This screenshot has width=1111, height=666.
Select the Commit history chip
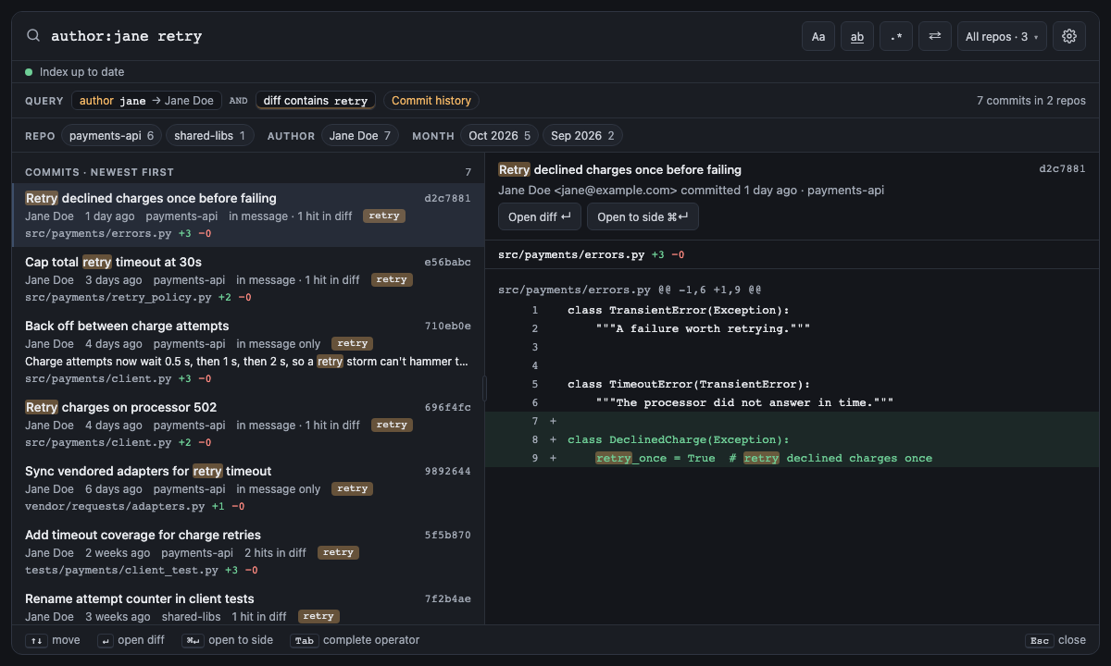[x=431, y=101]
